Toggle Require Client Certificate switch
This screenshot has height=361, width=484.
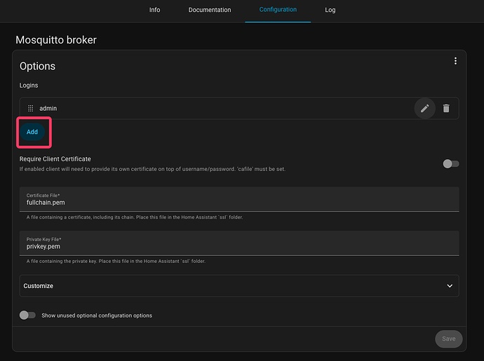click(x=451, y=163)
